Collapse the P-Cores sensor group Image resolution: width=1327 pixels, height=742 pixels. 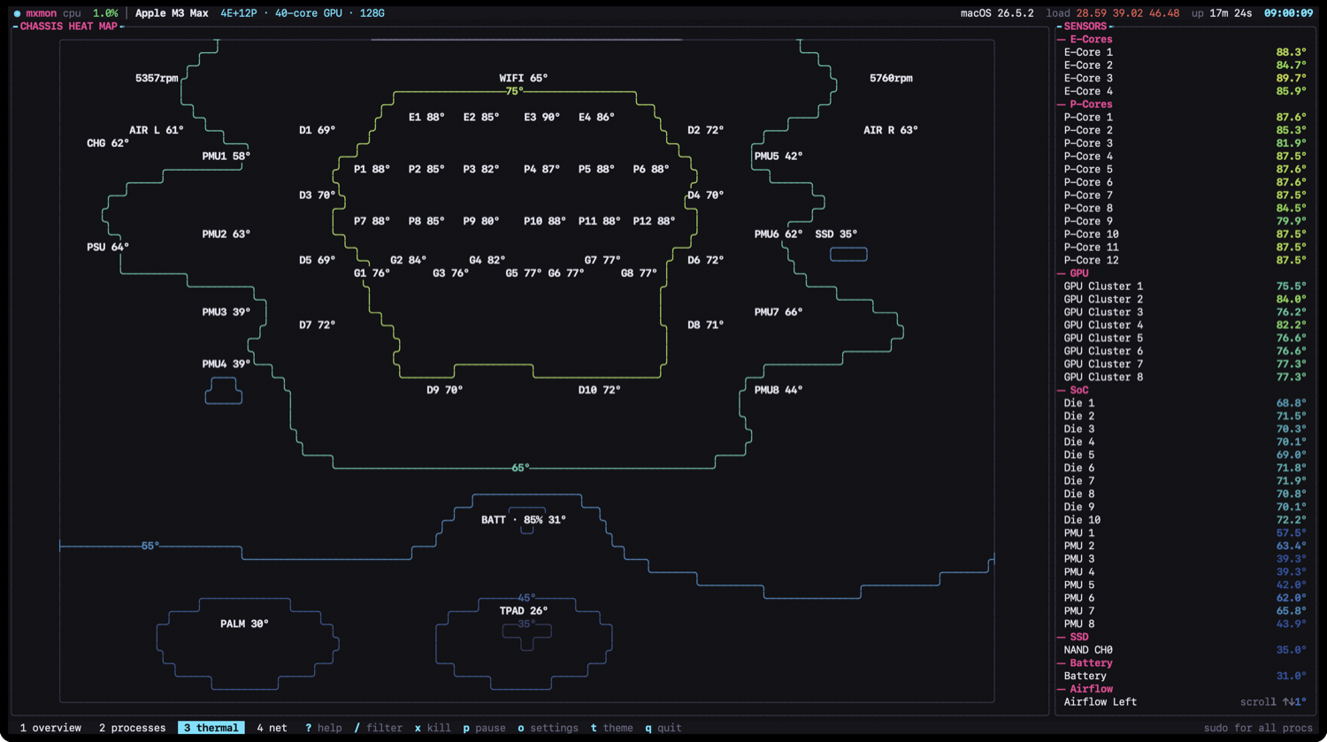point(1085,104)
